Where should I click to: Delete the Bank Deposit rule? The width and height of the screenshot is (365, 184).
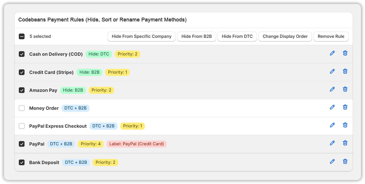tap(345, 162)
